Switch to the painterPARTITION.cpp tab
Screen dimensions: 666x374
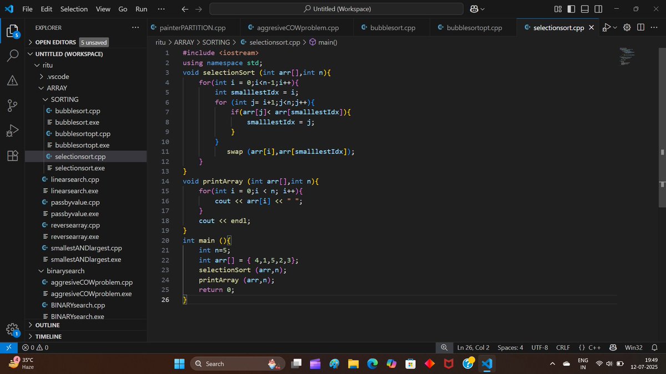pyautogui.click(x=192, y=27)
